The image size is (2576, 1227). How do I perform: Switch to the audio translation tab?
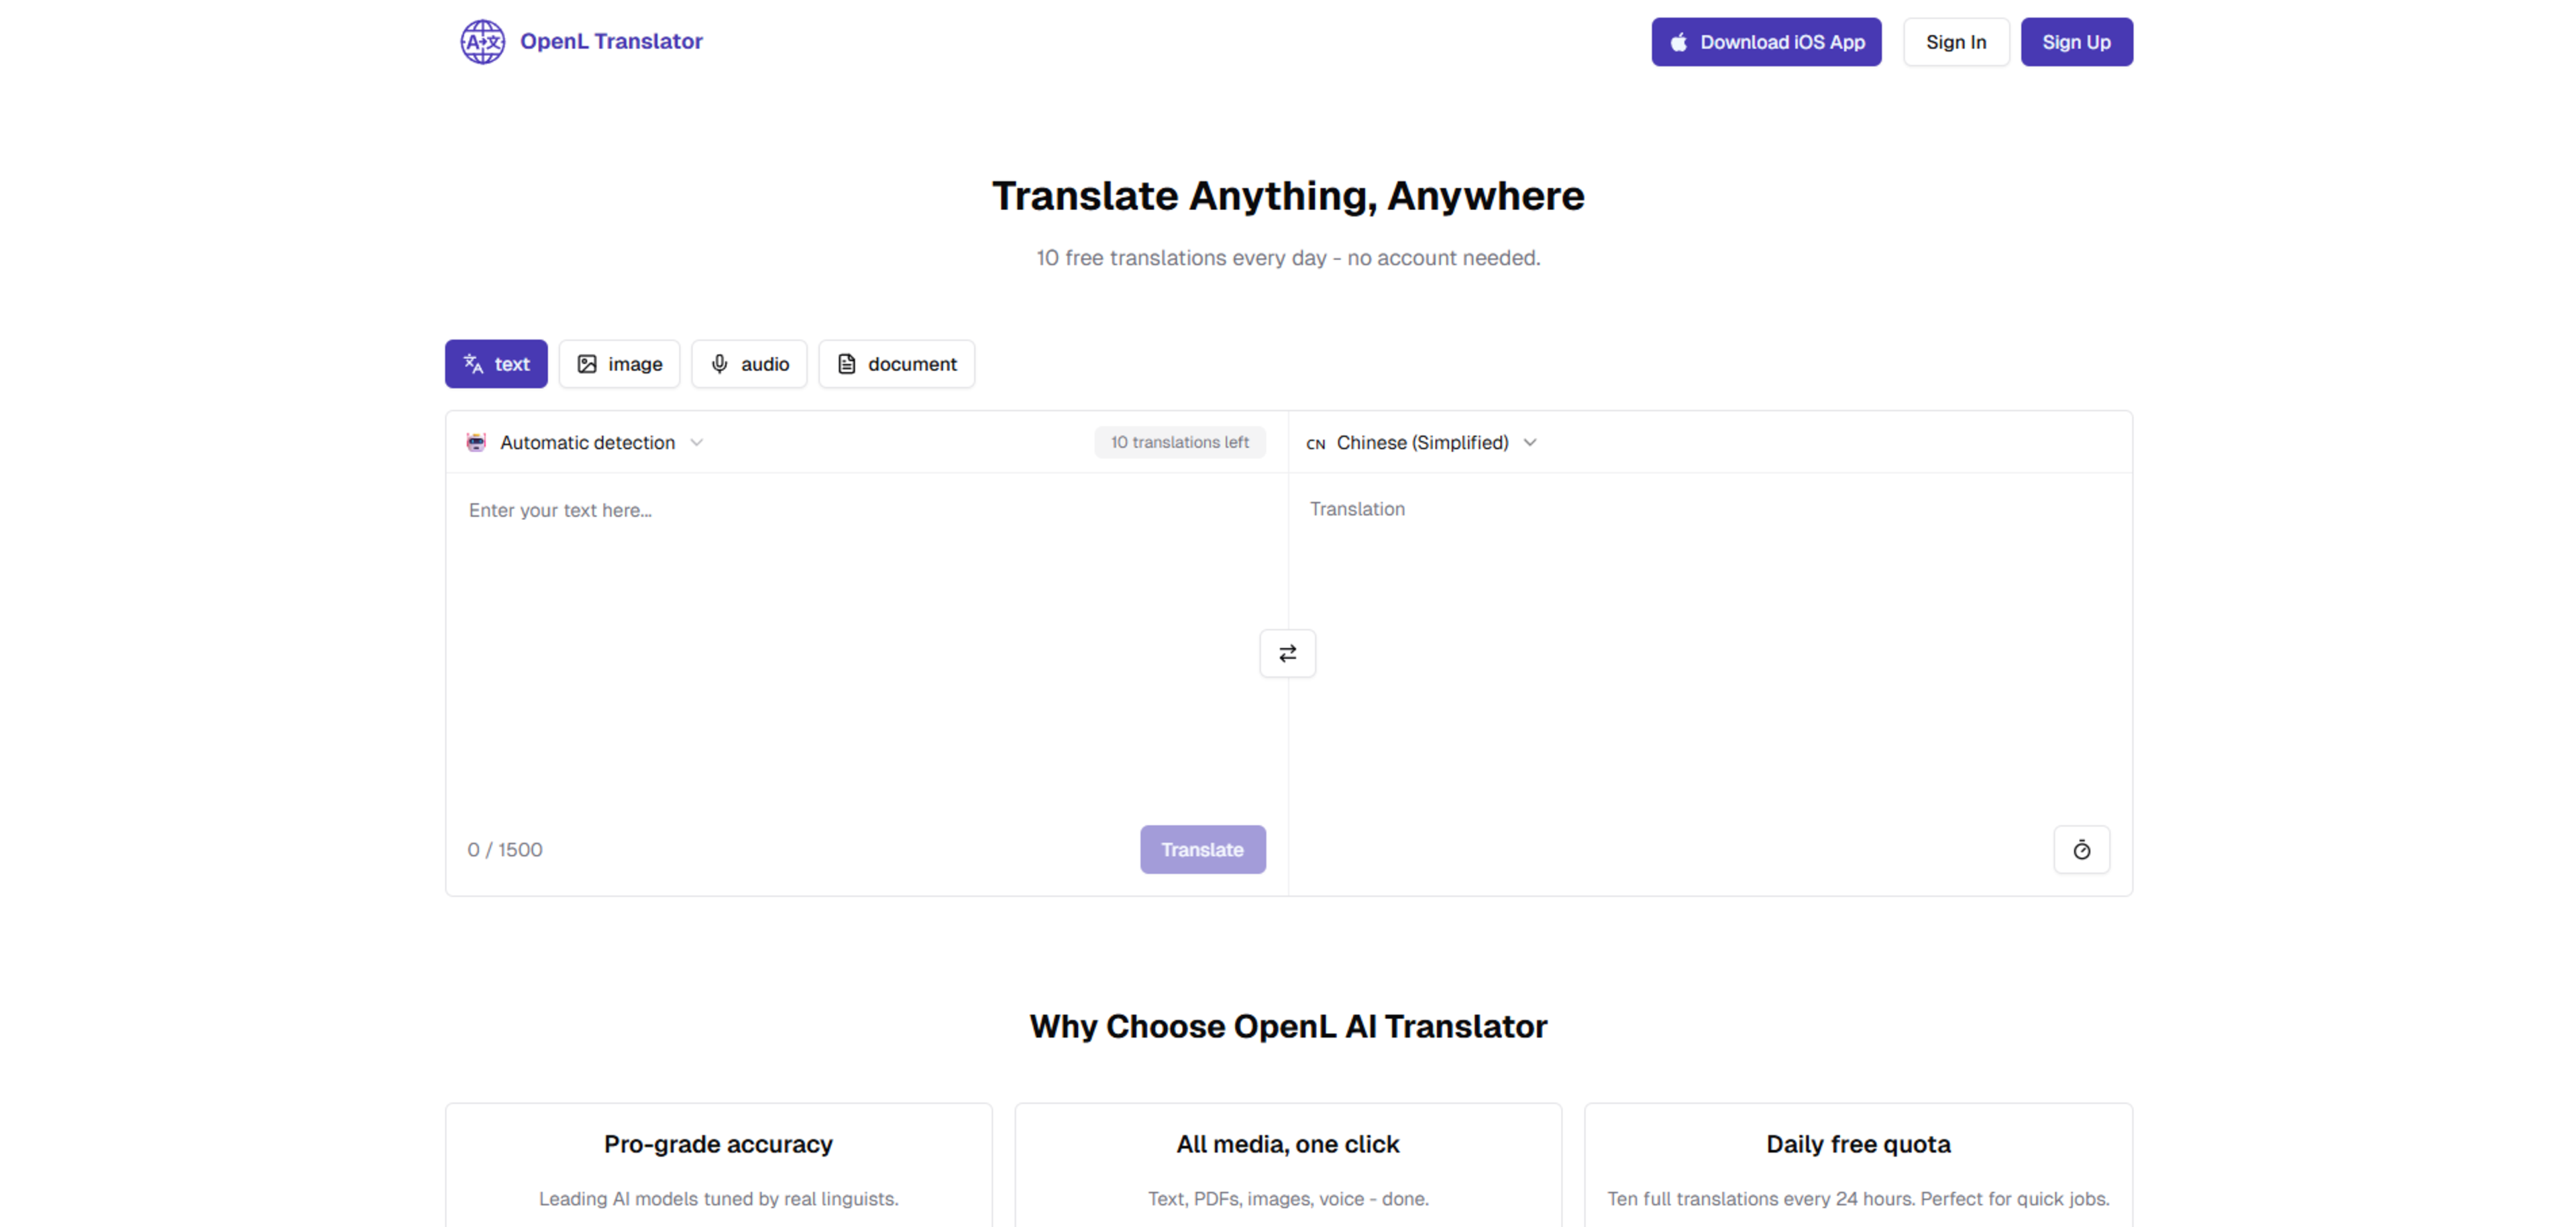pyautogui.click(x=749, y=364)
